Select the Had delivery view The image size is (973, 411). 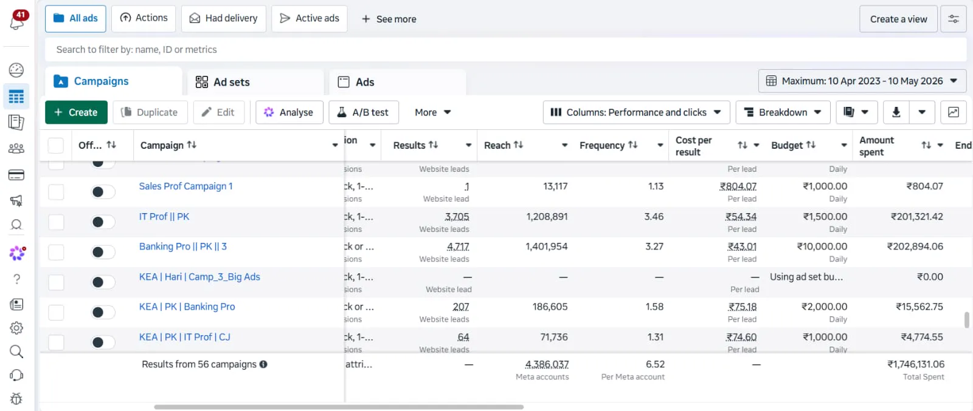[x=223, y=18]
